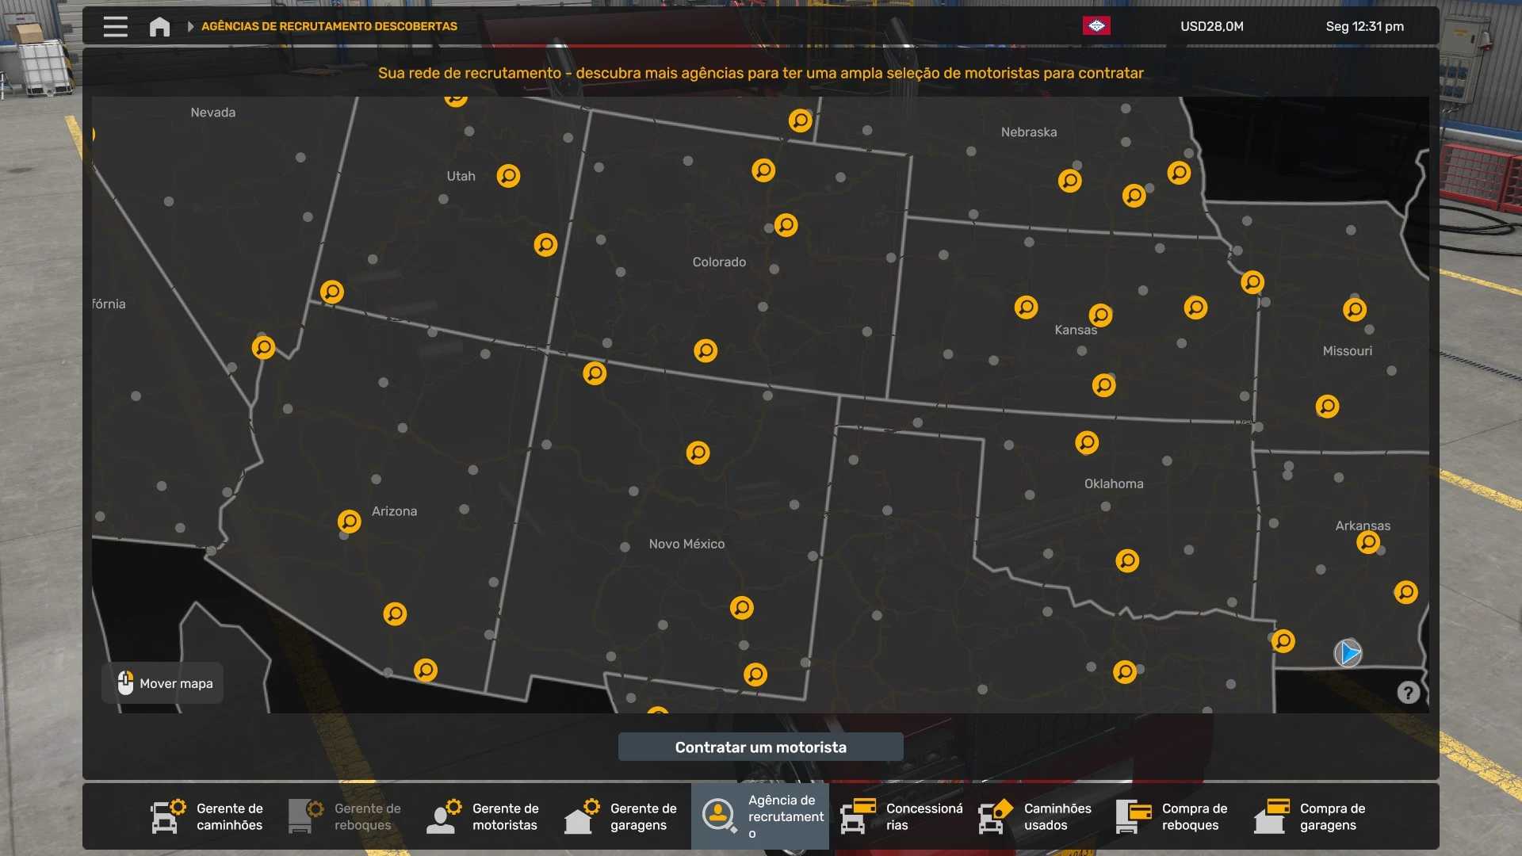Open the help question mark icon

pos(1408,693)
